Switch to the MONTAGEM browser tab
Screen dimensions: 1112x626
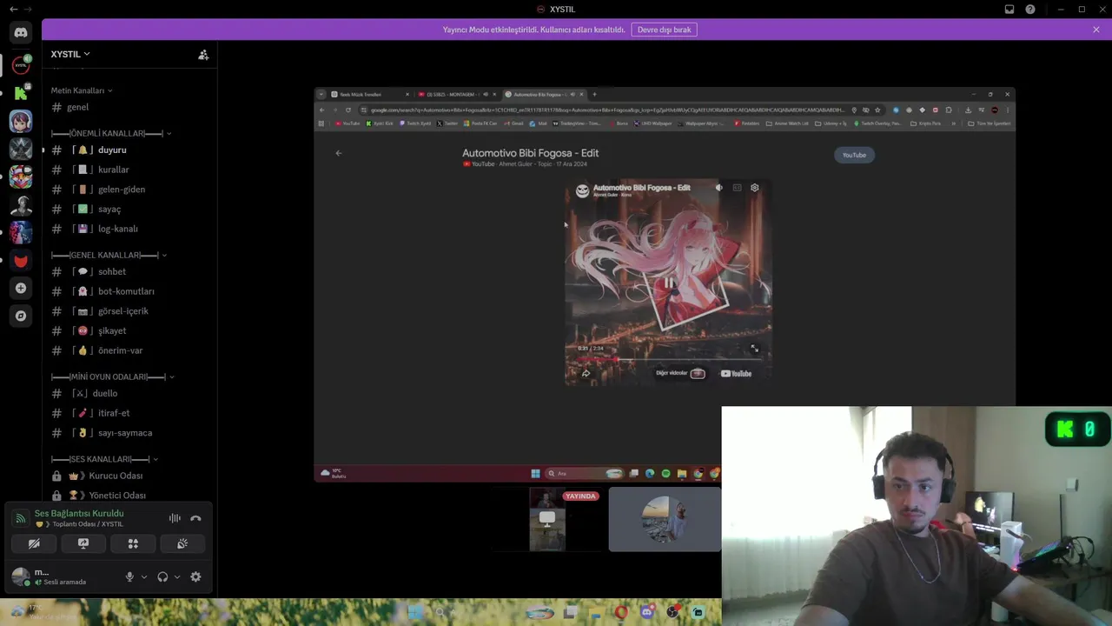click(456, 94)
